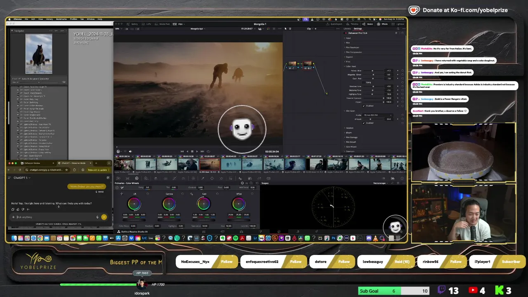Start a new chat in ChatGPT

pyautogui.click(x=108, y=178)
